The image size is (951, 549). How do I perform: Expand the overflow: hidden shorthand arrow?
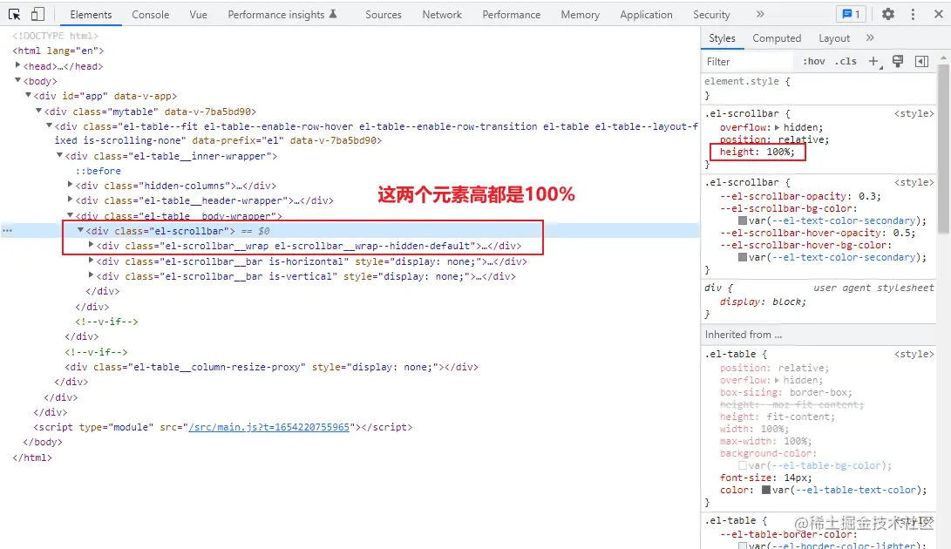click(777, 127)
